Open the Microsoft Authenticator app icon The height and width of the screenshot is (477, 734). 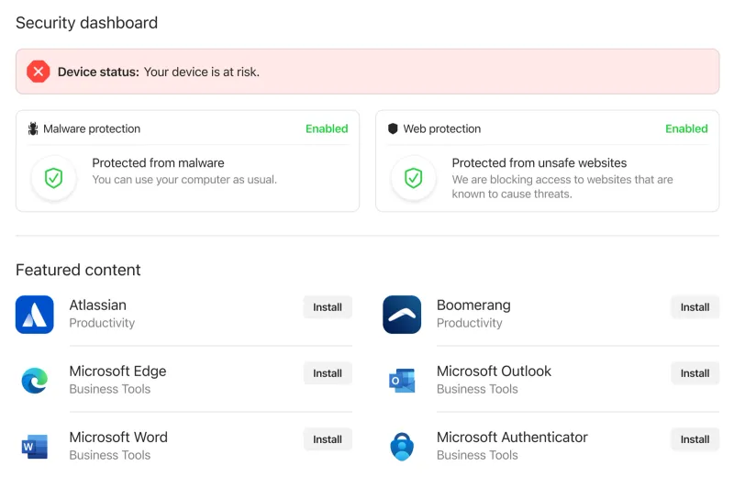point(402,447)
